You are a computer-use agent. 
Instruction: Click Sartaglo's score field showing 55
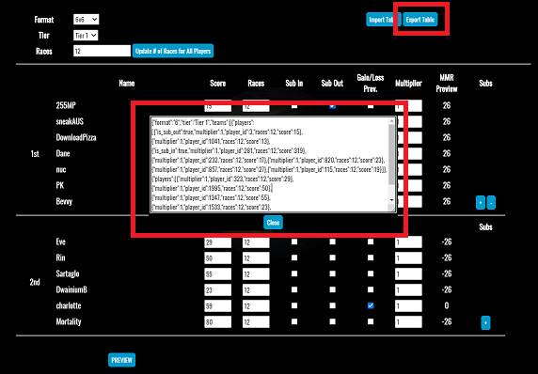pyautogui.click(x=218, y=273)
